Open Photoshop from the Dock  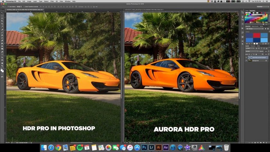click(x=144, y=148)
